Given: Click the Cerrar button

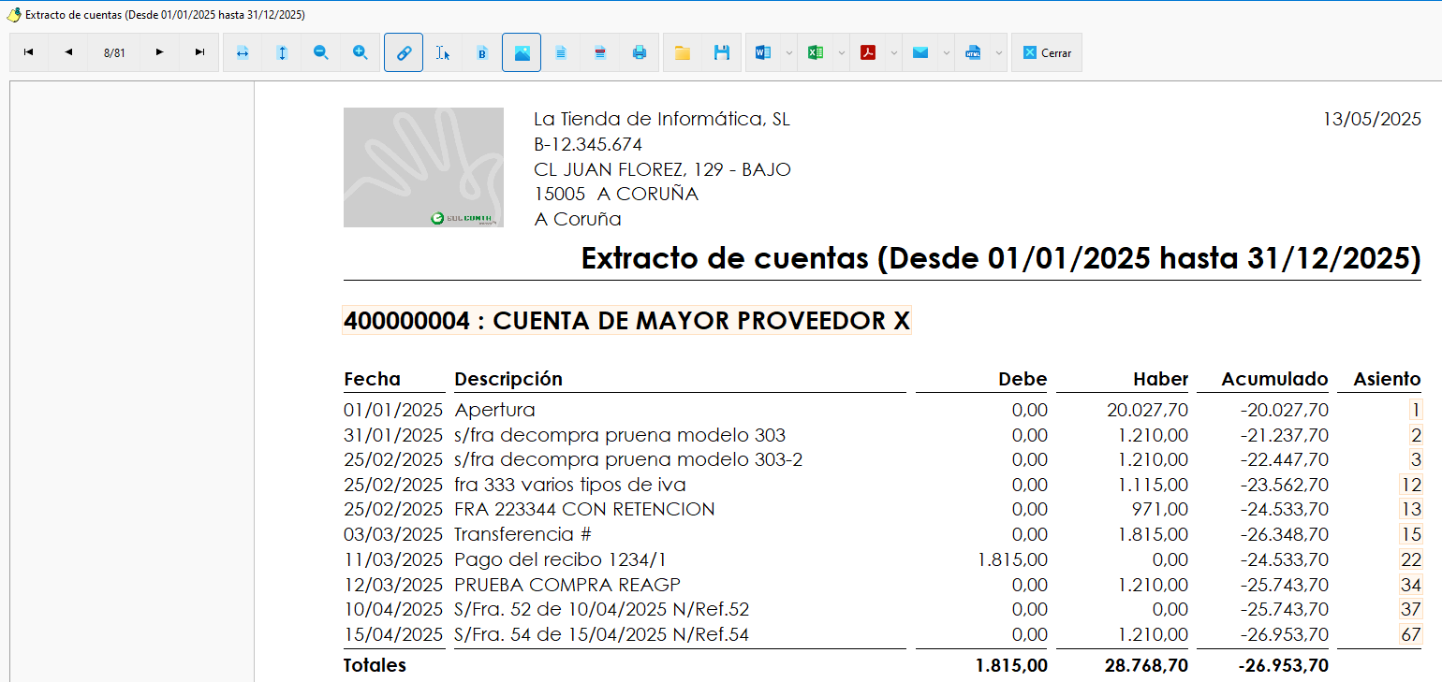Looking at the screenshot, I should tap(1047, 52).
